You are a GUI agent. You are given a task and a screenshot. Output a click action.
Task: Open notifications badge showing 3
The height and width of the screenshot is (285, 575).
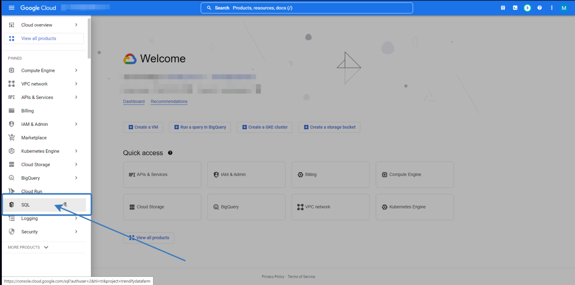coord(527,8)
